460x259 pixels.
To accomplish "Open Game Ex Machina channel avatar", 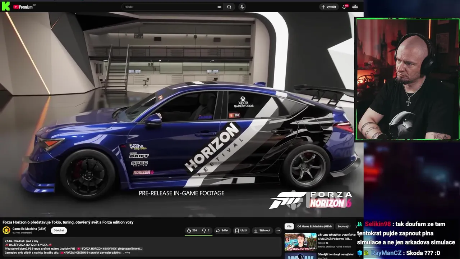I will point(6,230).
